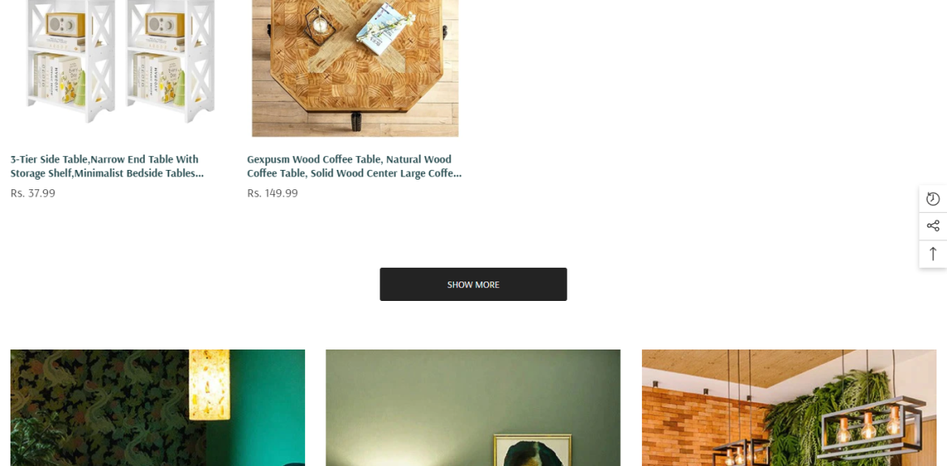The height and width of the screenshot is (466, 947).
Task: Click the Rs. 37.99 price text
Action: click(x=32, y=193)
